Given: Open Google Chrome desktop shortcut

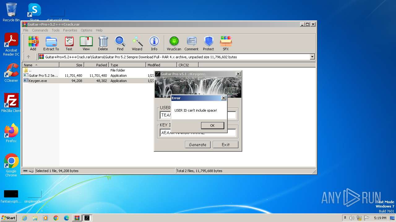Looking at the screenshot, I should pyautogui.click(x=11, y=165).
